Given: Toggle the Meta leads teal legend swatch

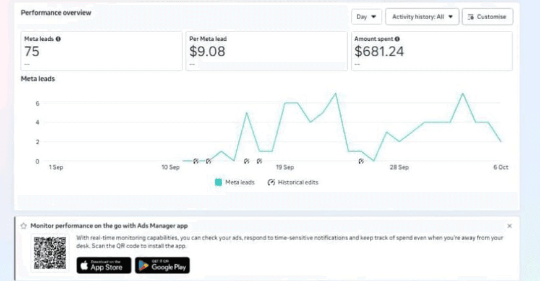Looking at the screenshot, I should coord(218,182).
